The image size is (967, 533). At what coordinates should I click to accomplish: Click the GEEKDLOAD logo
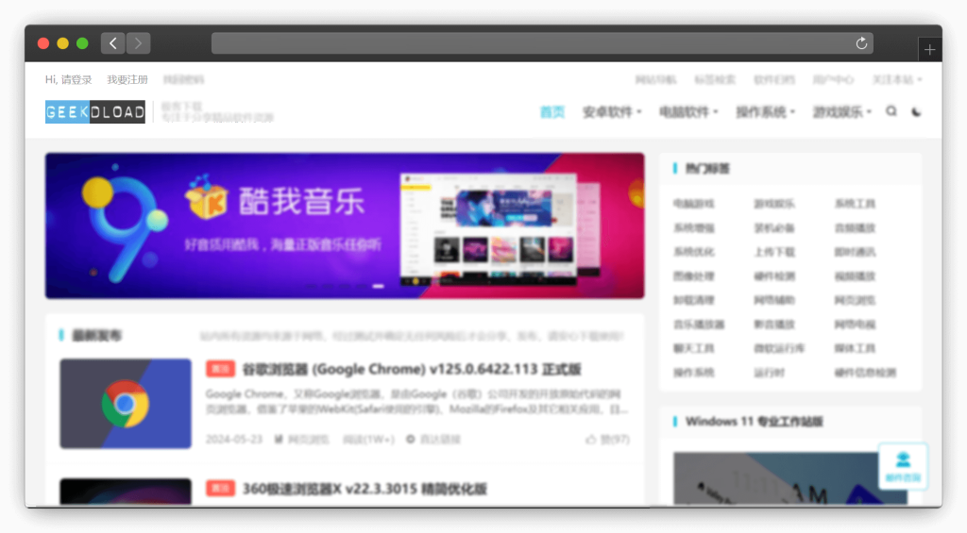(x=95, y=111)
